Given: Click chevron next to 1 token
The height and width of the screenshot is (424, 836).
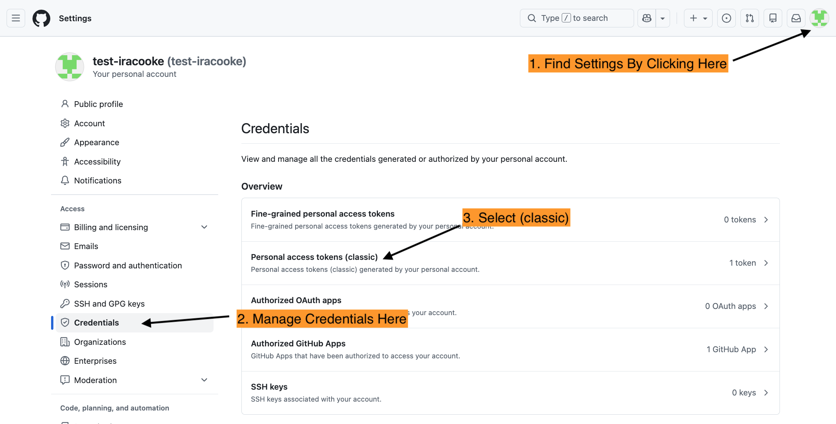Looking at the screenshot, I should [766, 263].
